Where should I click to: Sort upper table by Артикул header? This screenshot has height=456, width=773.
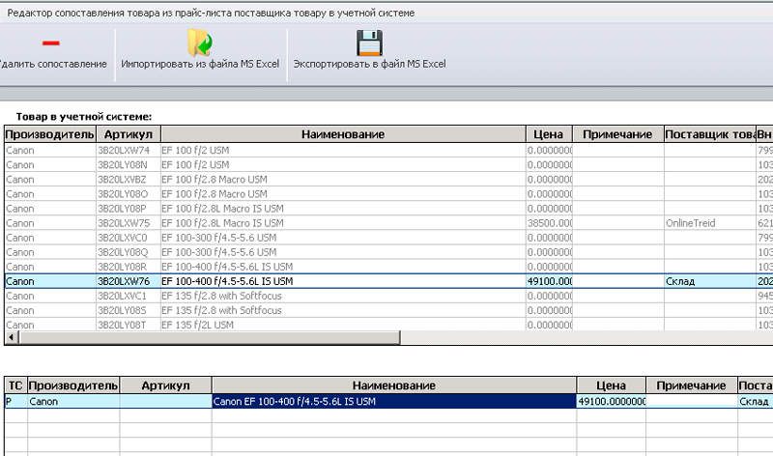129,134
